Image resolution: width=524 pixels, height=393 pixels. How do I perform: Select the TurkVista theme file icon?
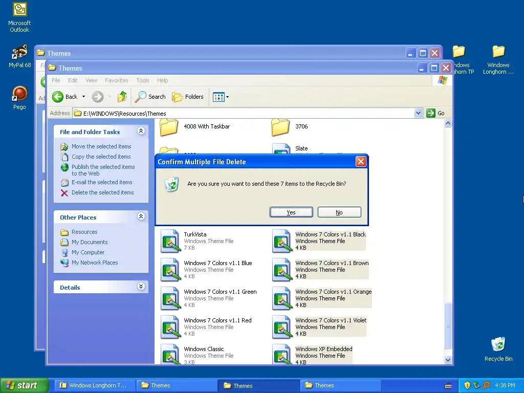pyautogui.click(x=170, y=241)
